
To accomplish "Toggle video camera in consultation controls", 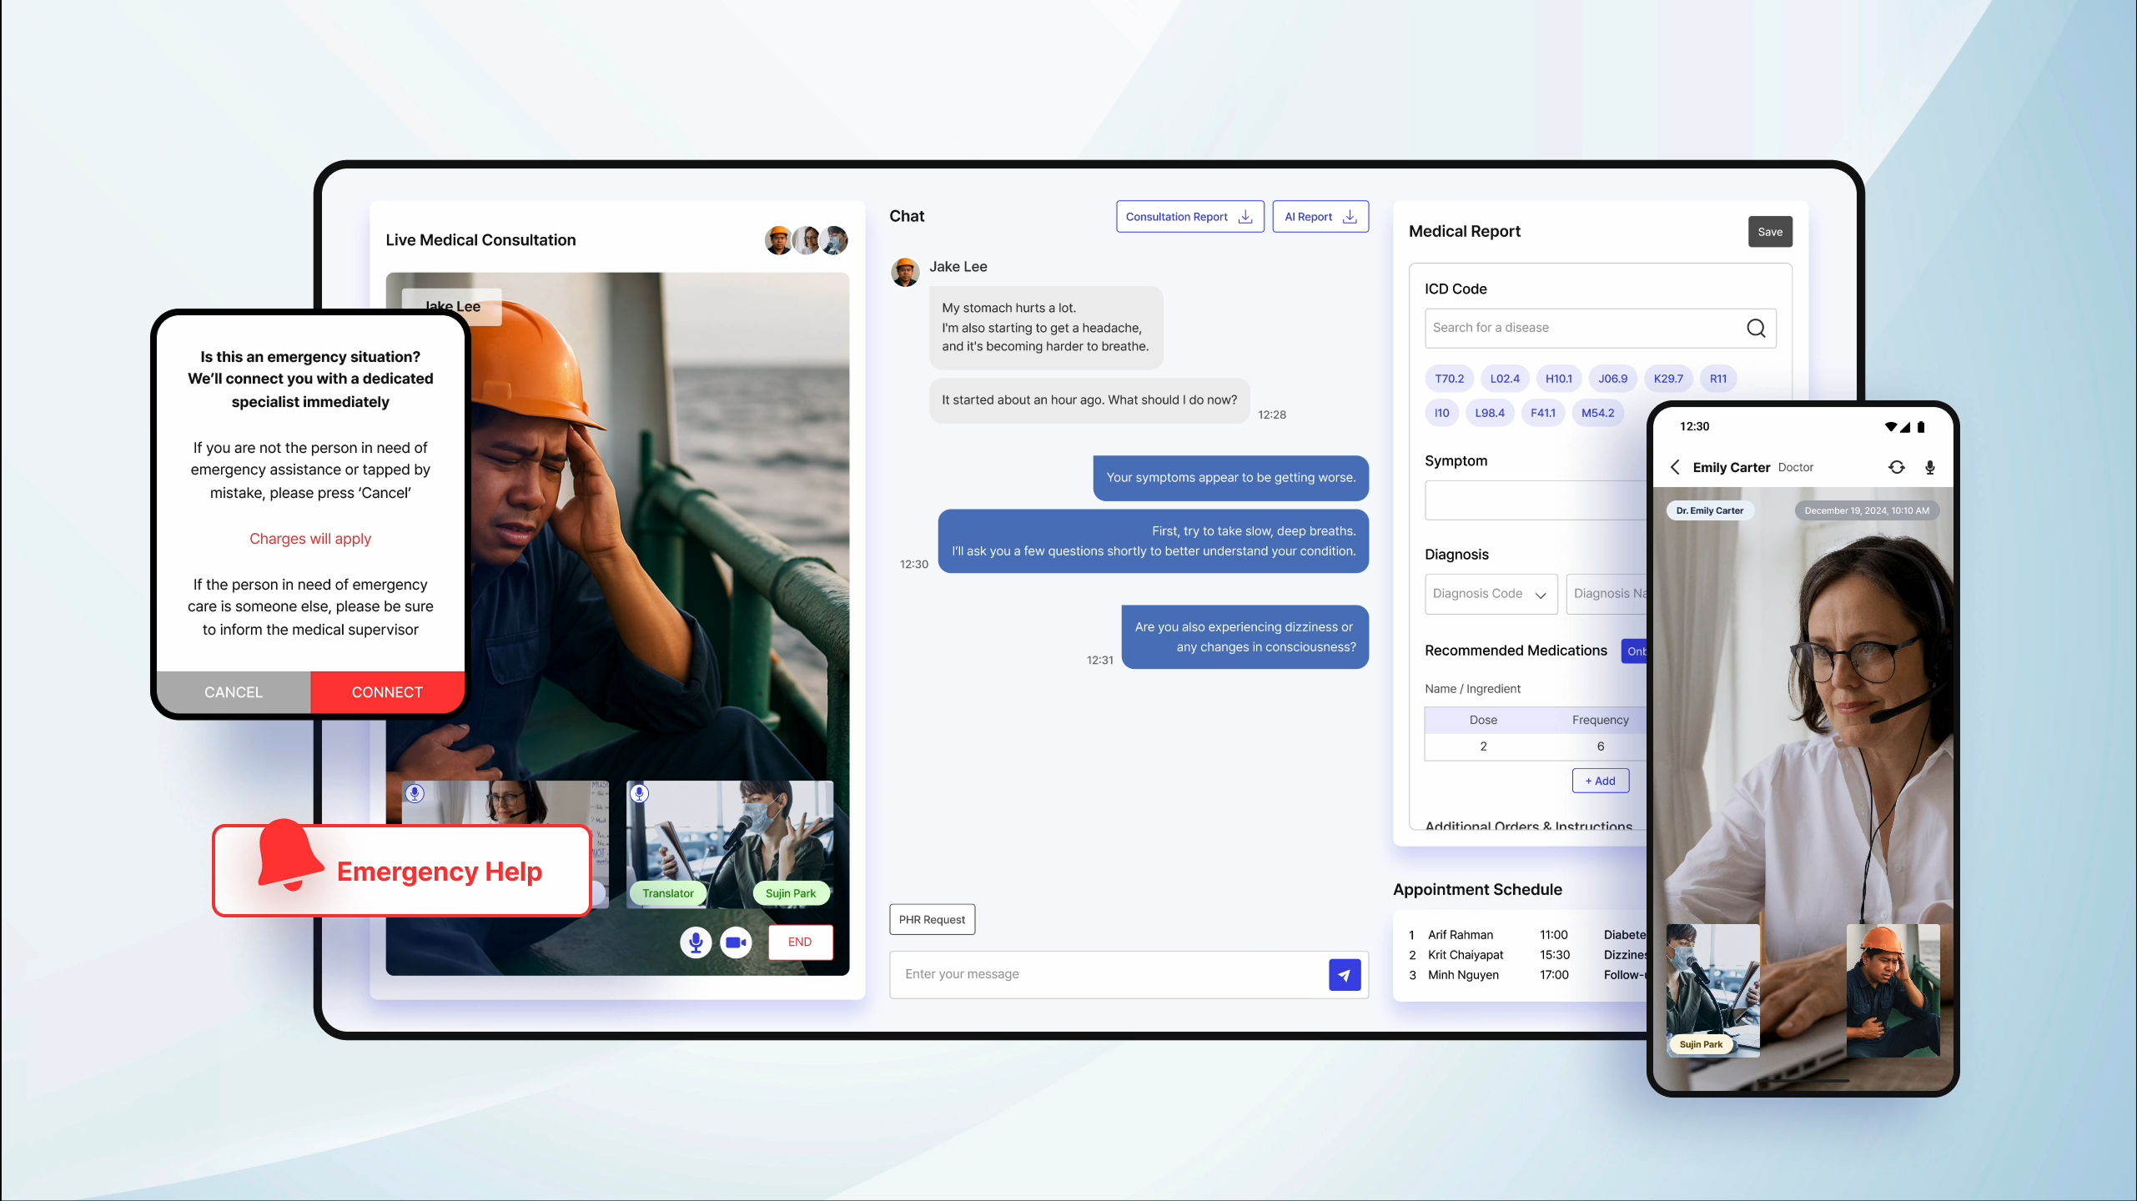I will (x=736, y=942).
